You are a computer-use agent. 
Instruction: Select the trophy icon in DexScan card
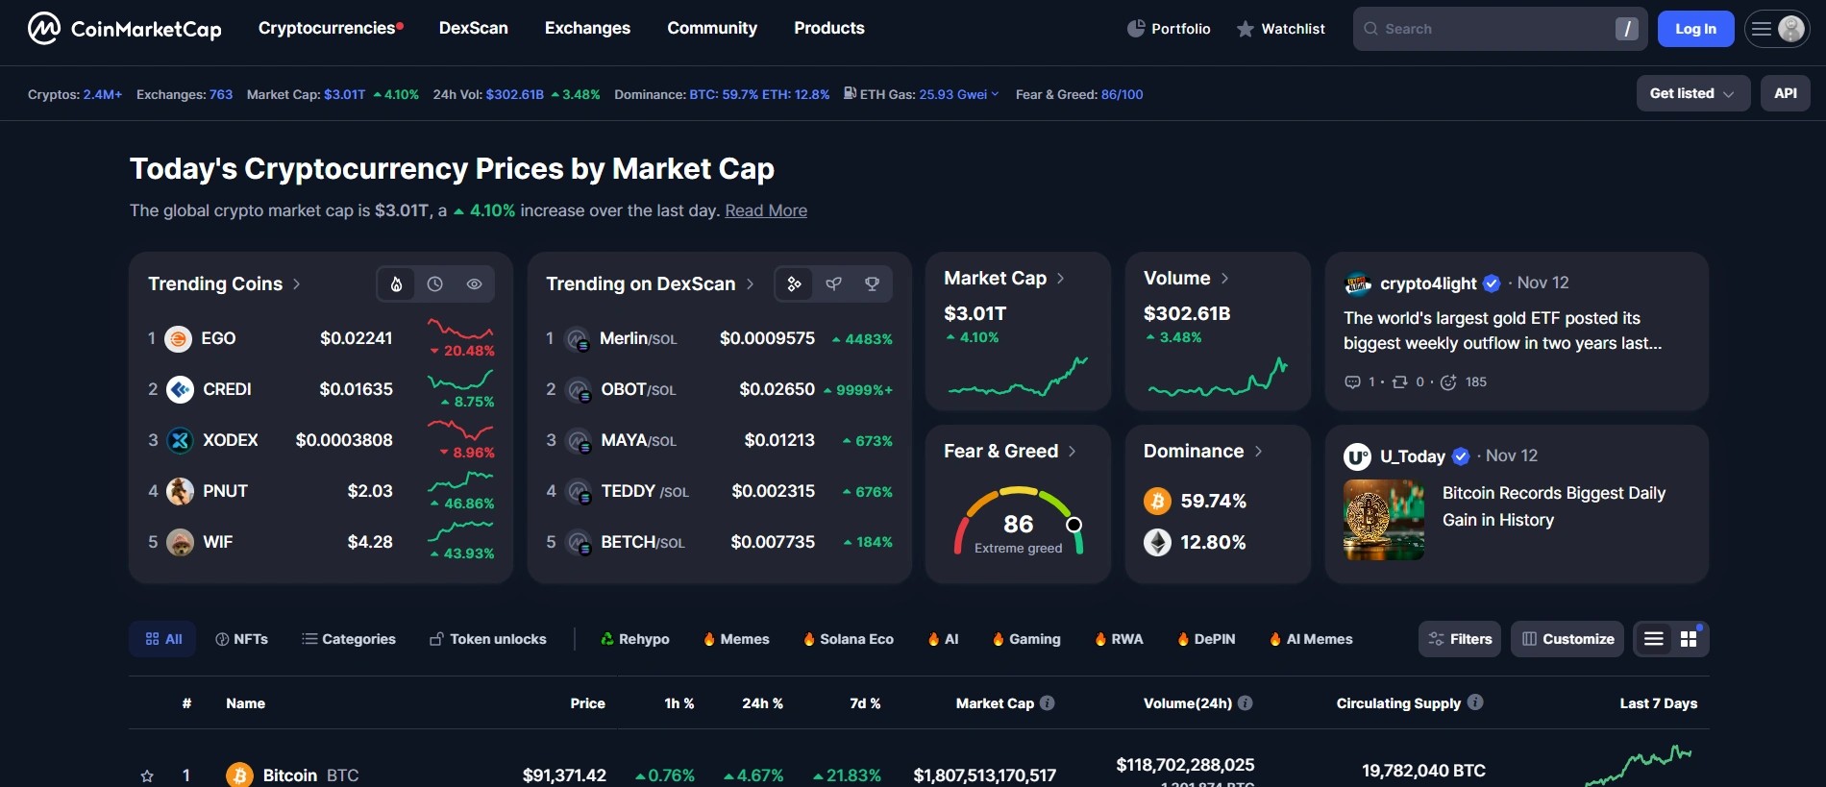pos(872,284)
